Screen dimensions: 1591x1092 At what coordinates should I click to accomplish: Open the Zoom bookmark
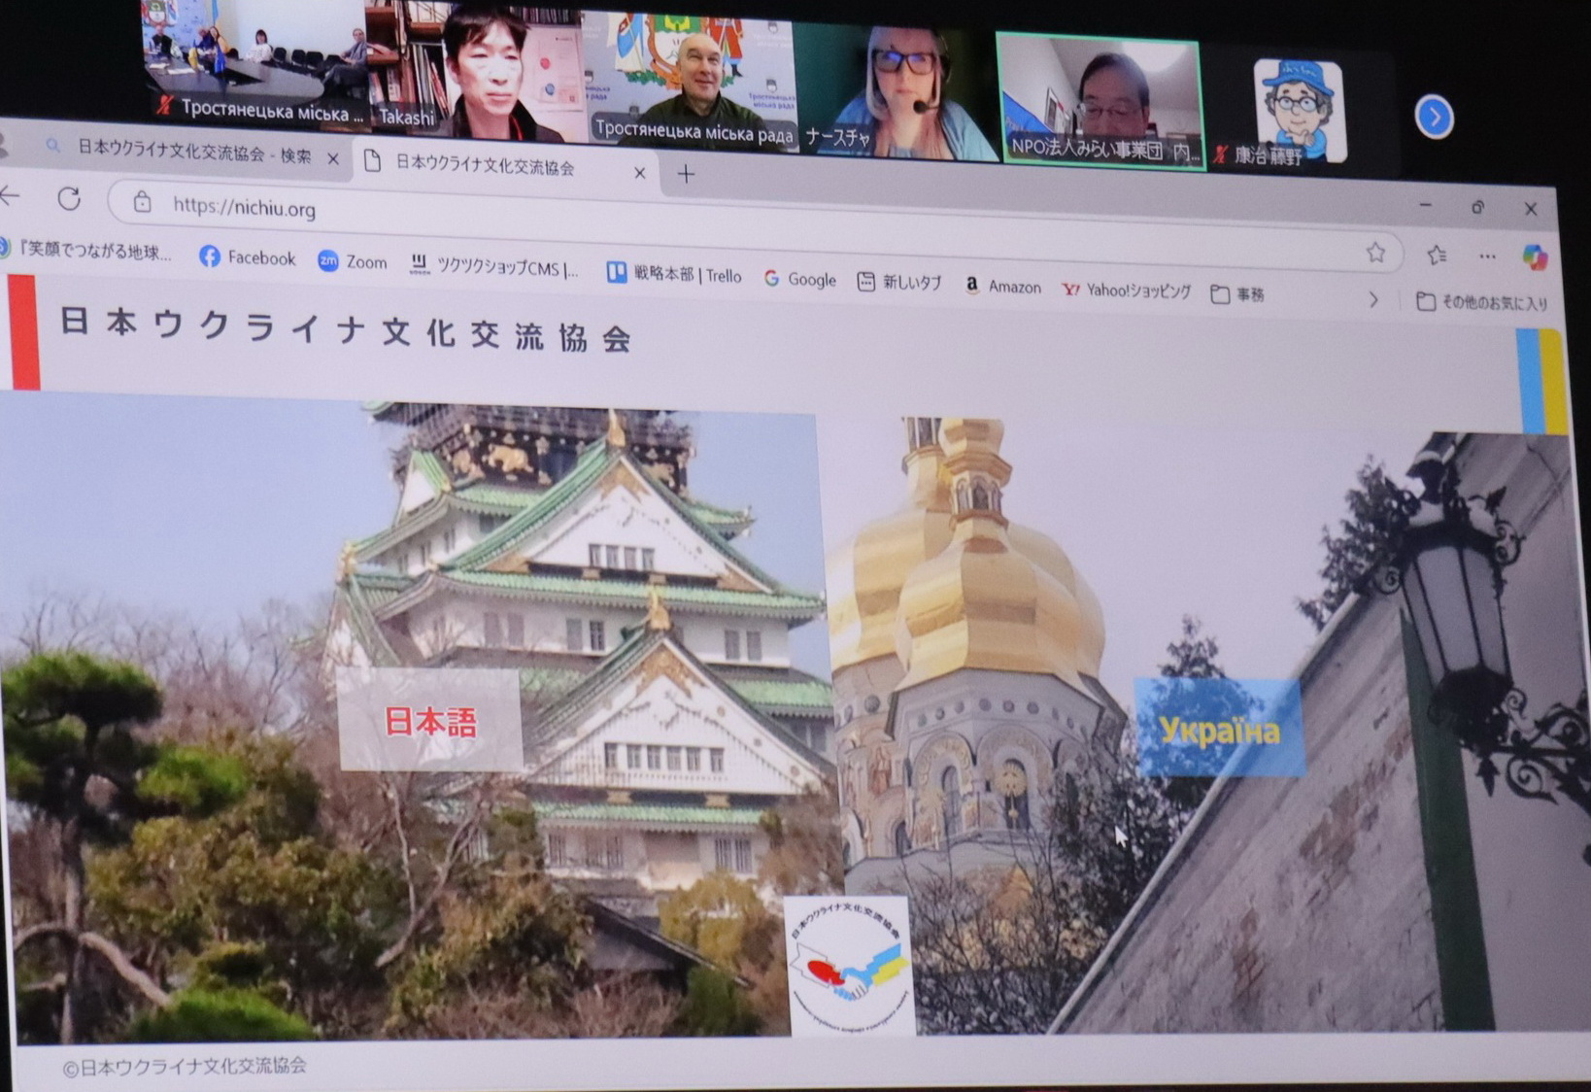(353, 261)
